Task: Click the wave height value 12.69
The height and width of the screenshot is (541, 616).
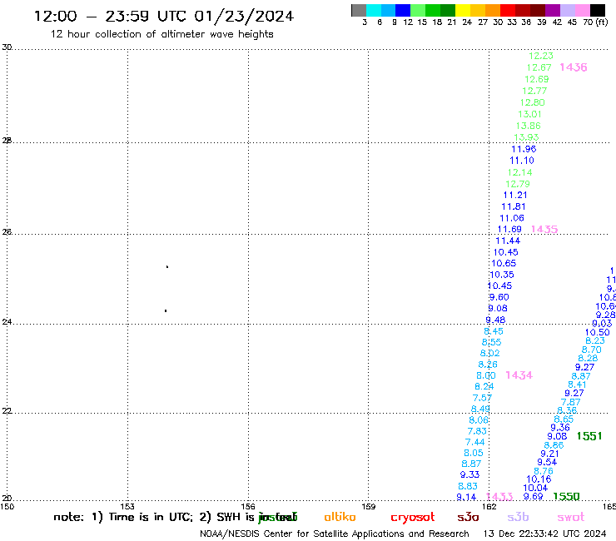Action: point(537,79)
